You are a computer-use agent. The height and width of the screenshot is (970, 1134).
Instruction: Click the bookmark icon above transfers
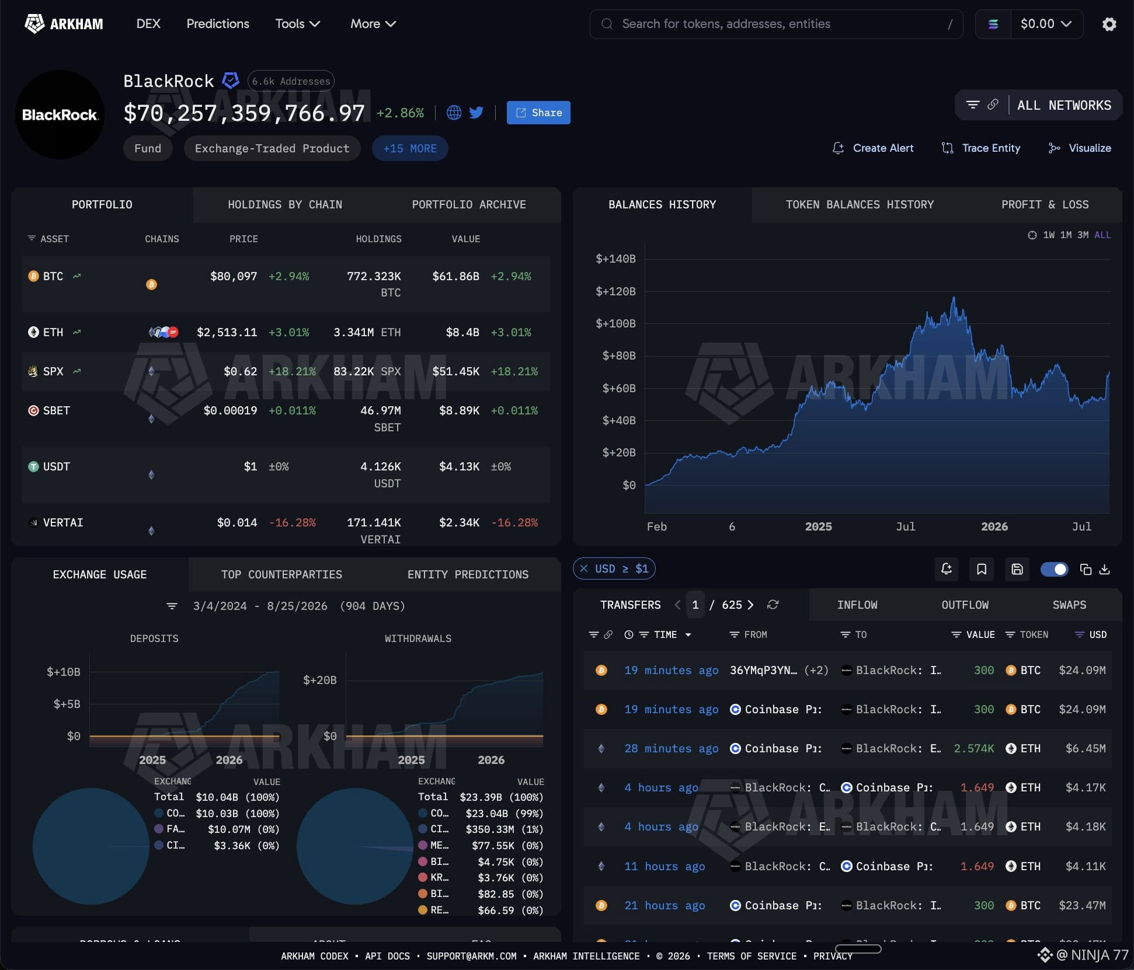(982, 569)
